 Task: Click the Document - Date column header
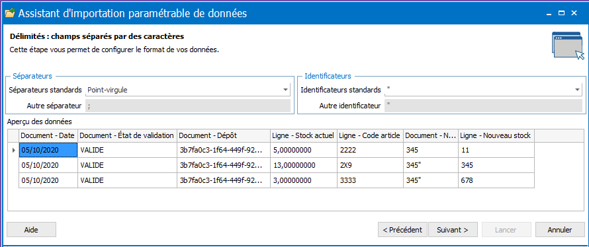[x=48, y=135]
